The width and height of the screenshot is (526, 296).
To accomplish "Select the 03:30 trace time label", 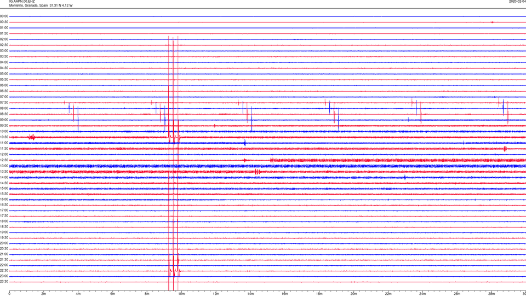I will [4, 56].
